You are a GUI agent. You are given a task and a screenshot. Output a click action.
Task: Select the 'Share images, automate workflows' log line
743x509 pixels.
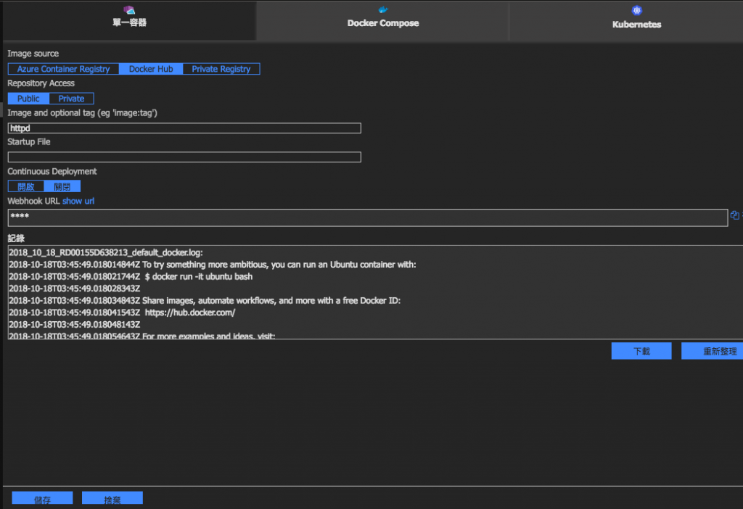[x=205, y=301]
